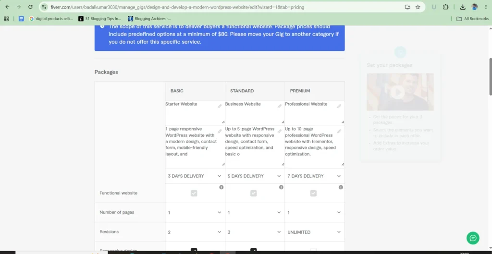Click the pencil icon beside Business Website title
Viewport: 492px width, 254px height.
click(x=279, y=106)
